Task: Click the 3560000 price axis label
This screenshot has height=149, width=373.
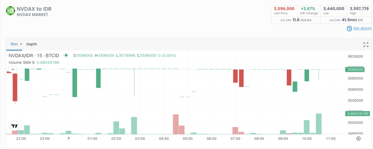Action: click(355, 90)
